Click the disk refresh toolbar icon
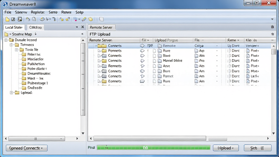 point(42,19)
